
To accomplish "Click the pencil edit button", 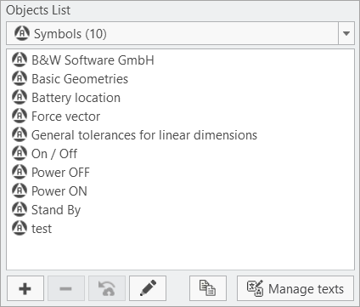I will [148, 288].
